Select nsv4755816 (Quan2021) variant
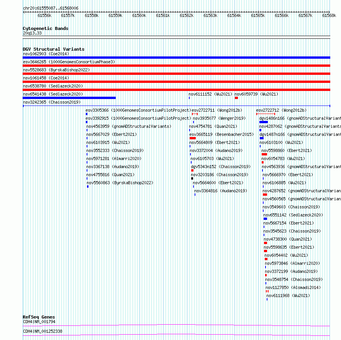This screenshot has height=340, width=341. 110,175
